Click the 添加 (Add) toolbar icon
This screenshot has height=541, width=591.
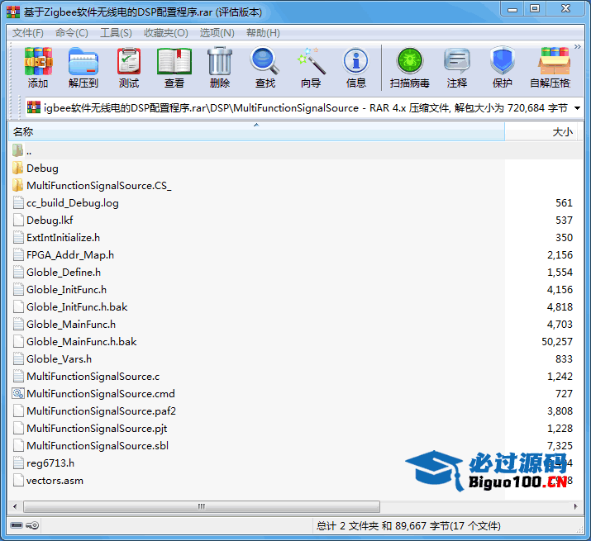point(38,66)
